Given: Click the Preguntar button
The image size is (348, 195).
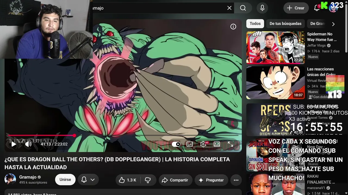Looking at the screenshot, I should tap(211, 180).
